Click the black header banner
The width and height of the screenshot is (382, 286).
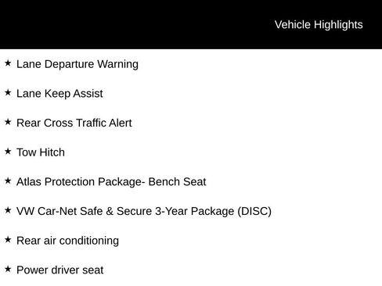(191, 24)
